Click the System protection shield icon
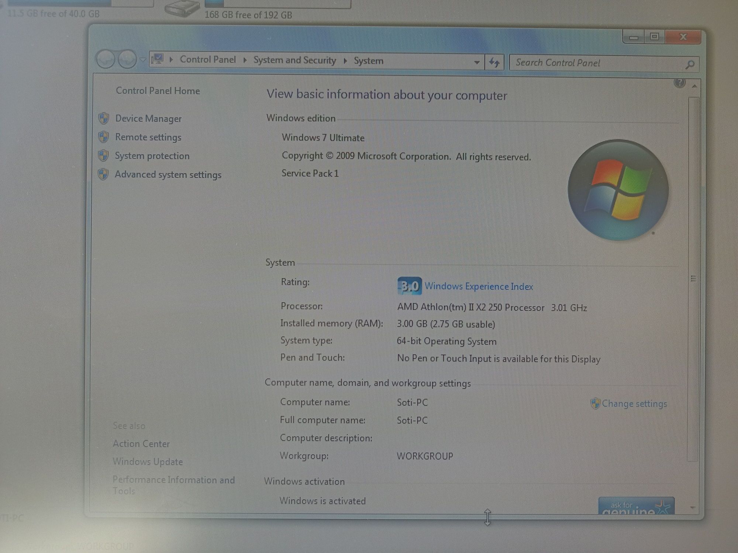The image size is (738, 553). pyautogui.click(x=104, y=156)
